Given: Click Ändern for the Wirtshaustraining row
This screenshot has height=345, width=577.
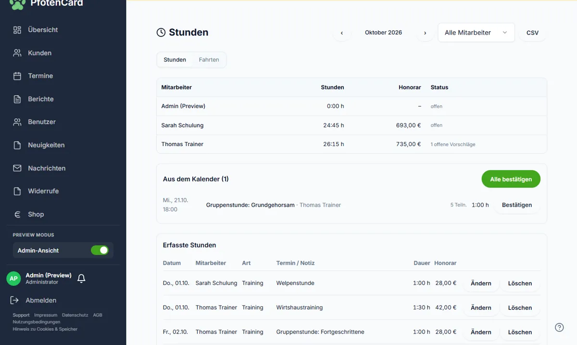Looking at the screenshot, I should [x=481, y=308].
